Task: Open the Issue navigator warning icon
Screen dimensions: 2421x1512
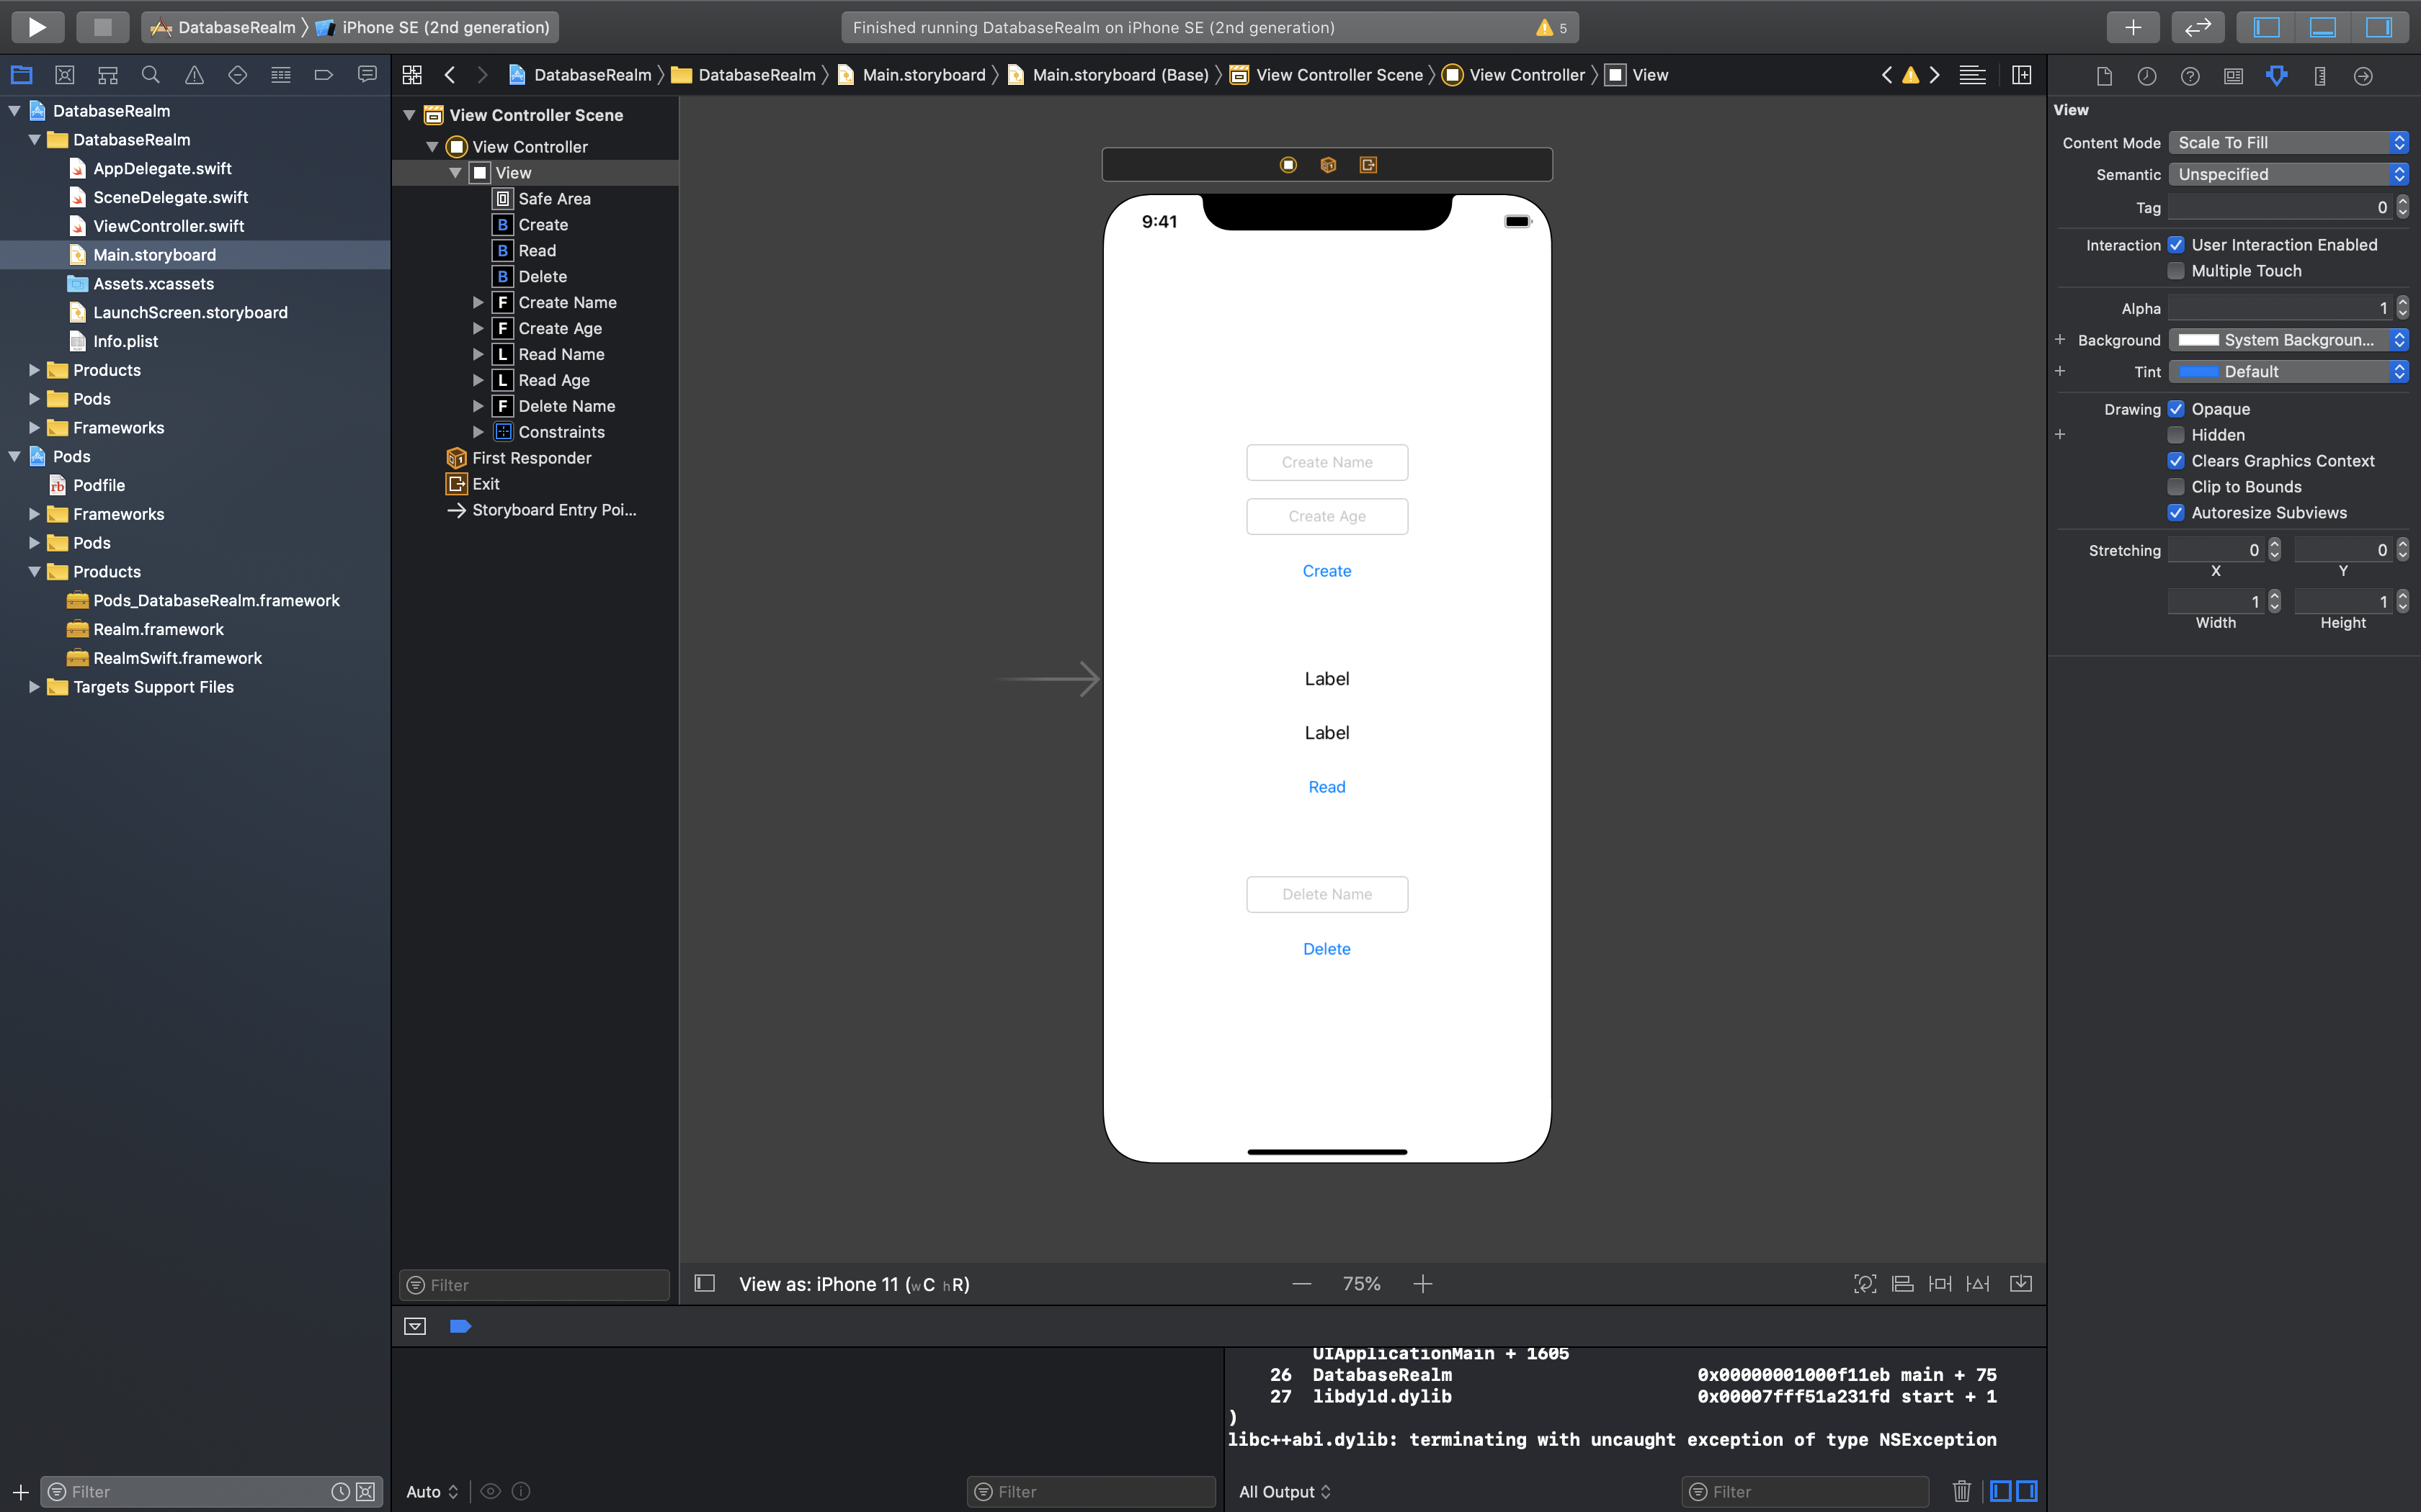Action: 194,75
